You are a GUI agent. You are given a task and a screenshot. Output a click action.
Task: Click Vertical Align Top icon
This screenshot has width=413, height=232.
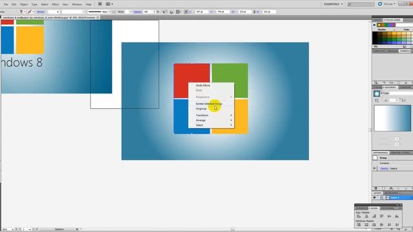coord(381,217)
